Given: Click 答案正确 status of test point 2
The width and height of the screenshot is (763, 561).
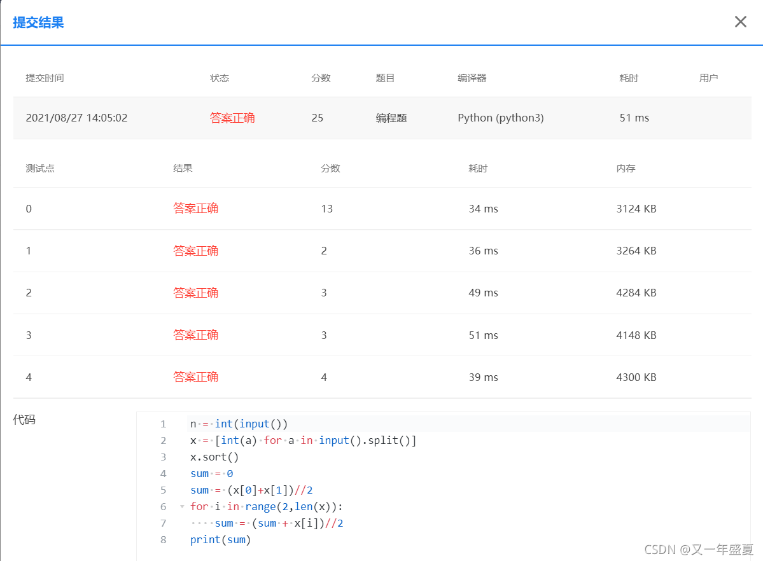Looking at the screenshot, I should click(195, 293).
